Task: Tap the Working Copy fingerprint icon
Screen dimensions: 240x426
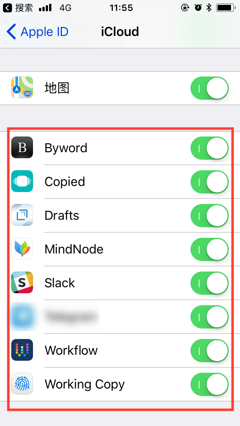Action: [22, 384]
